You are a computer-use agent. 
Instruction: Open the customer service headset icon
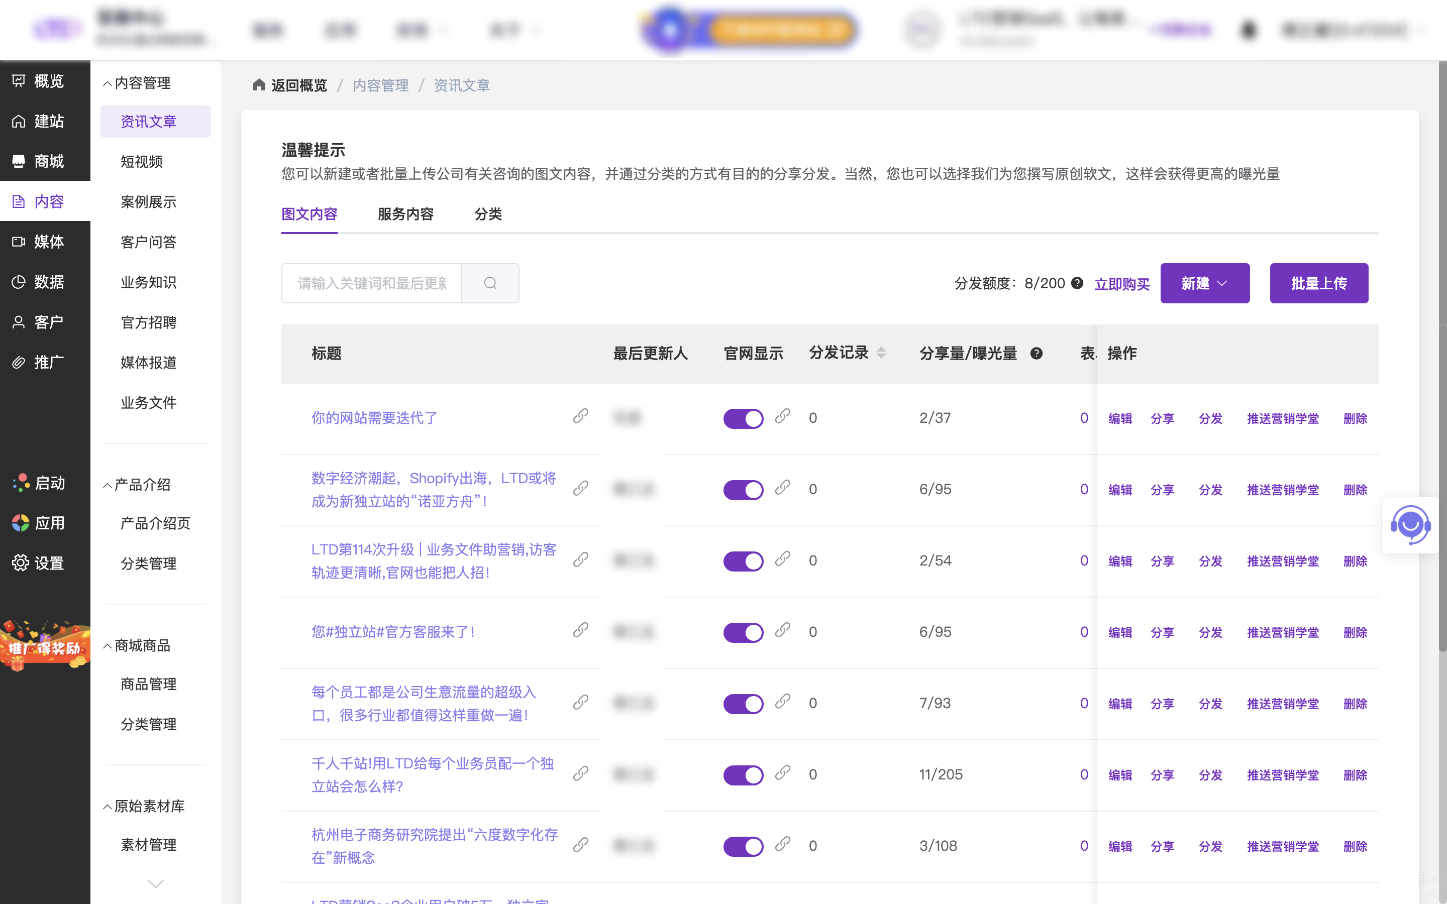click(x=1410, y=525)
